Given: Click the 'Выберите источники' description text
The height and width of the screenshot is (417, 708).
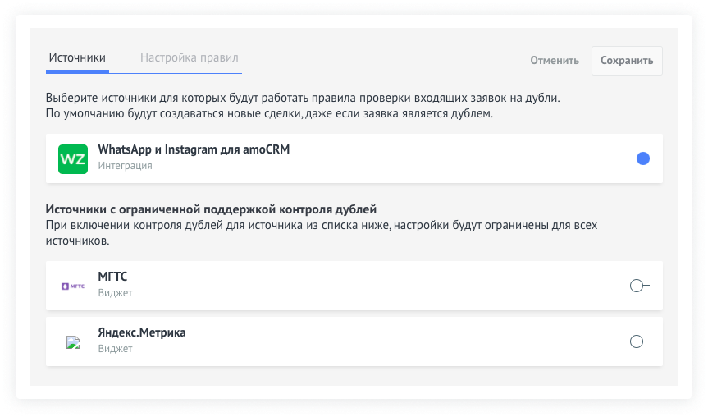Looking at the screenshot, I should tap(303, 98).
